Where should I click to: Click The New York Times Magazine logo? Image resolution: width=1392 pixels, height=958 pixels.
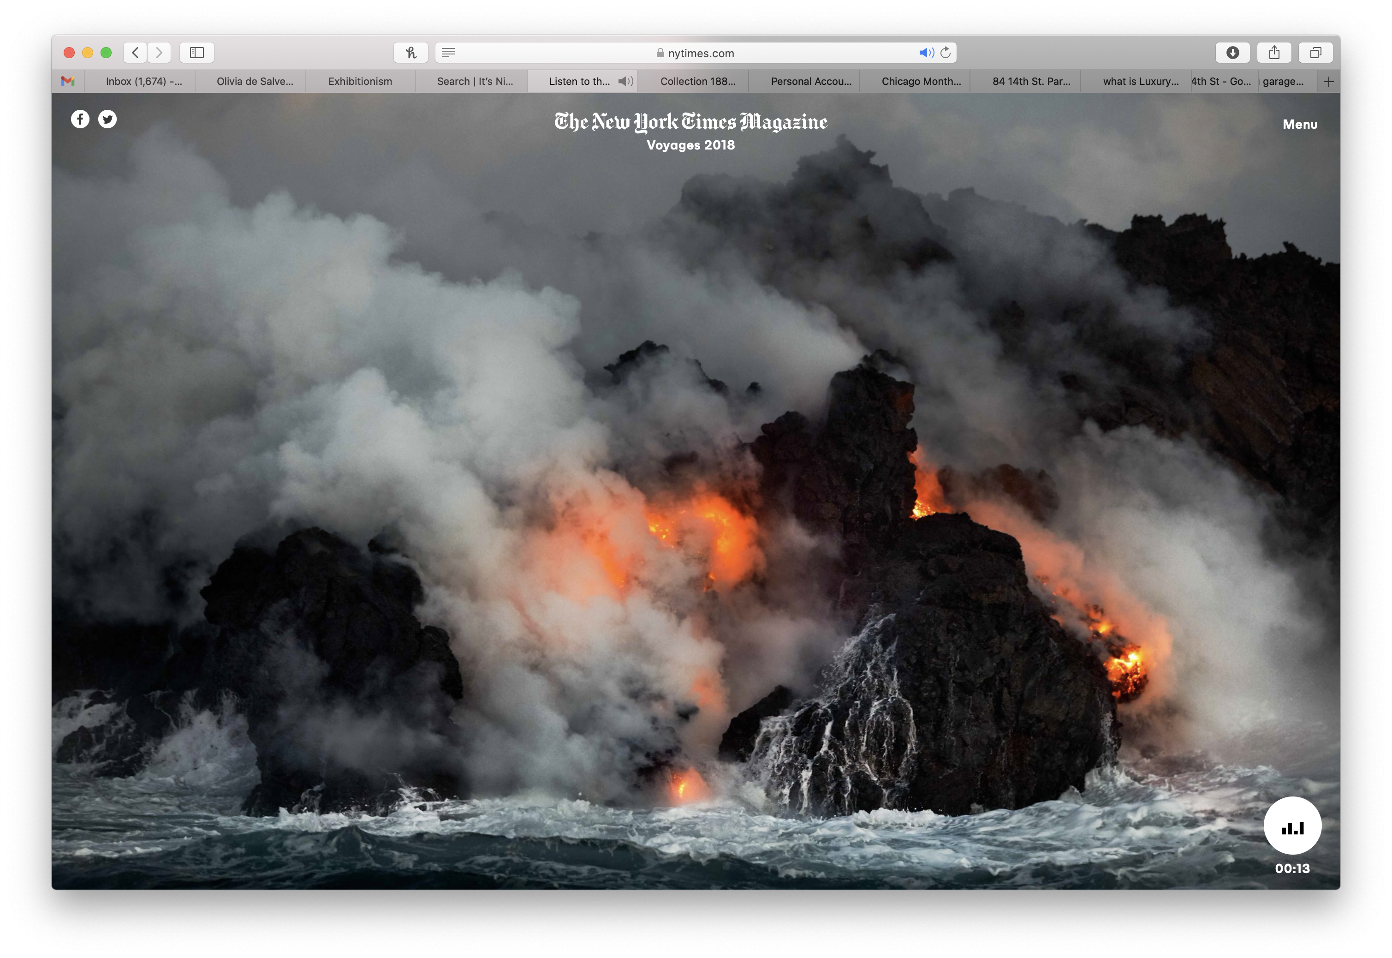pyautogui.click(x=690, y=122)
